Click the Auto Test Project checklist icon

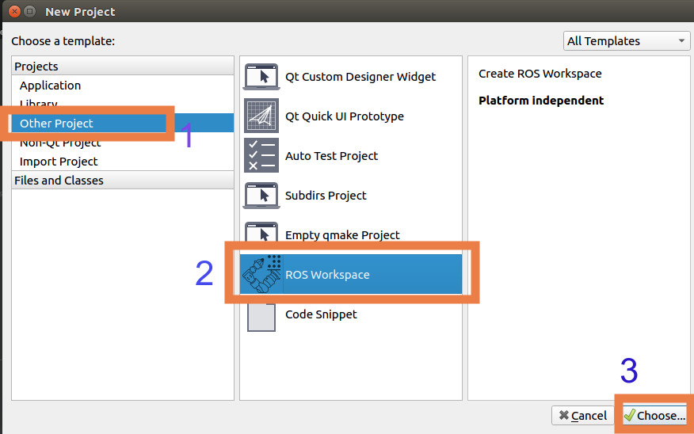point(261,155)
